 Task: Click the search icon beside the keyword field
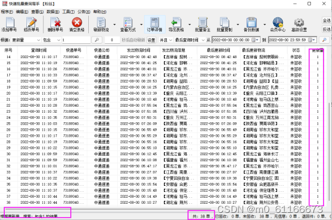(x=97, y=40)
